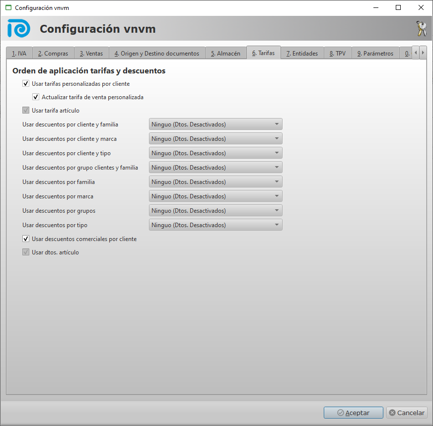Open 'descuentos por grupo clientes y familia' dropdown
433x426 pixels.
coord(216,168)
